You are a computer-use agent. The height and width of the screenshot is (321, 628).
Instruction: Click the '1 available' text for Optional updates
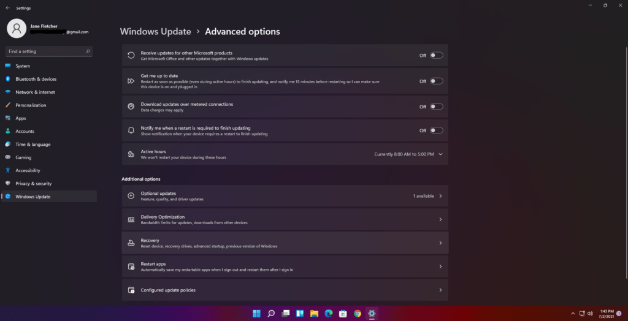pos(424,196)
